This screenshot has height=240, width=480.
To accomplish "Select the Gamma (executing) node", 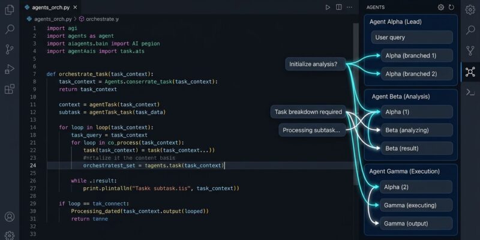I will [416, 205].
